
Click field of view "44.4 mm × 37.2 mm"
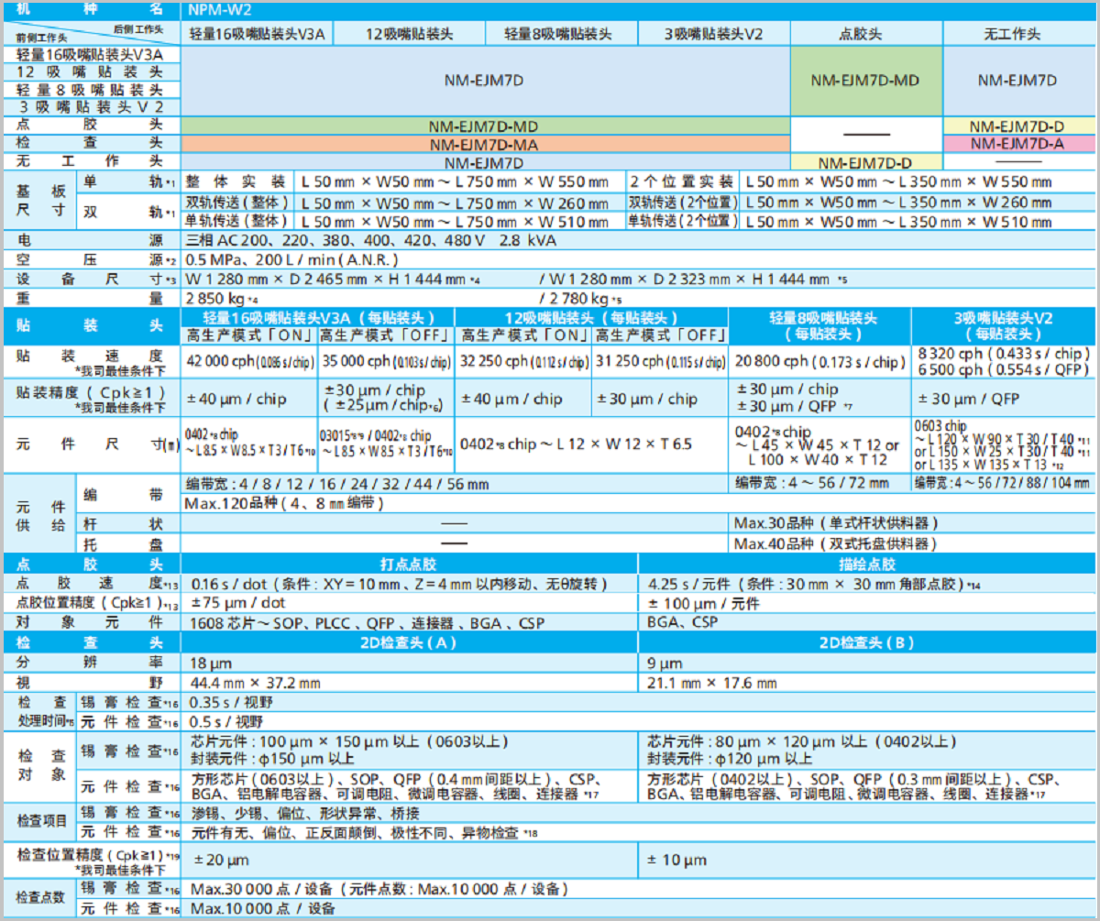(x=255, y=683)
